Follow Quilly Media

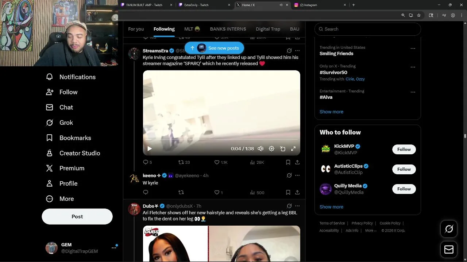404,189
